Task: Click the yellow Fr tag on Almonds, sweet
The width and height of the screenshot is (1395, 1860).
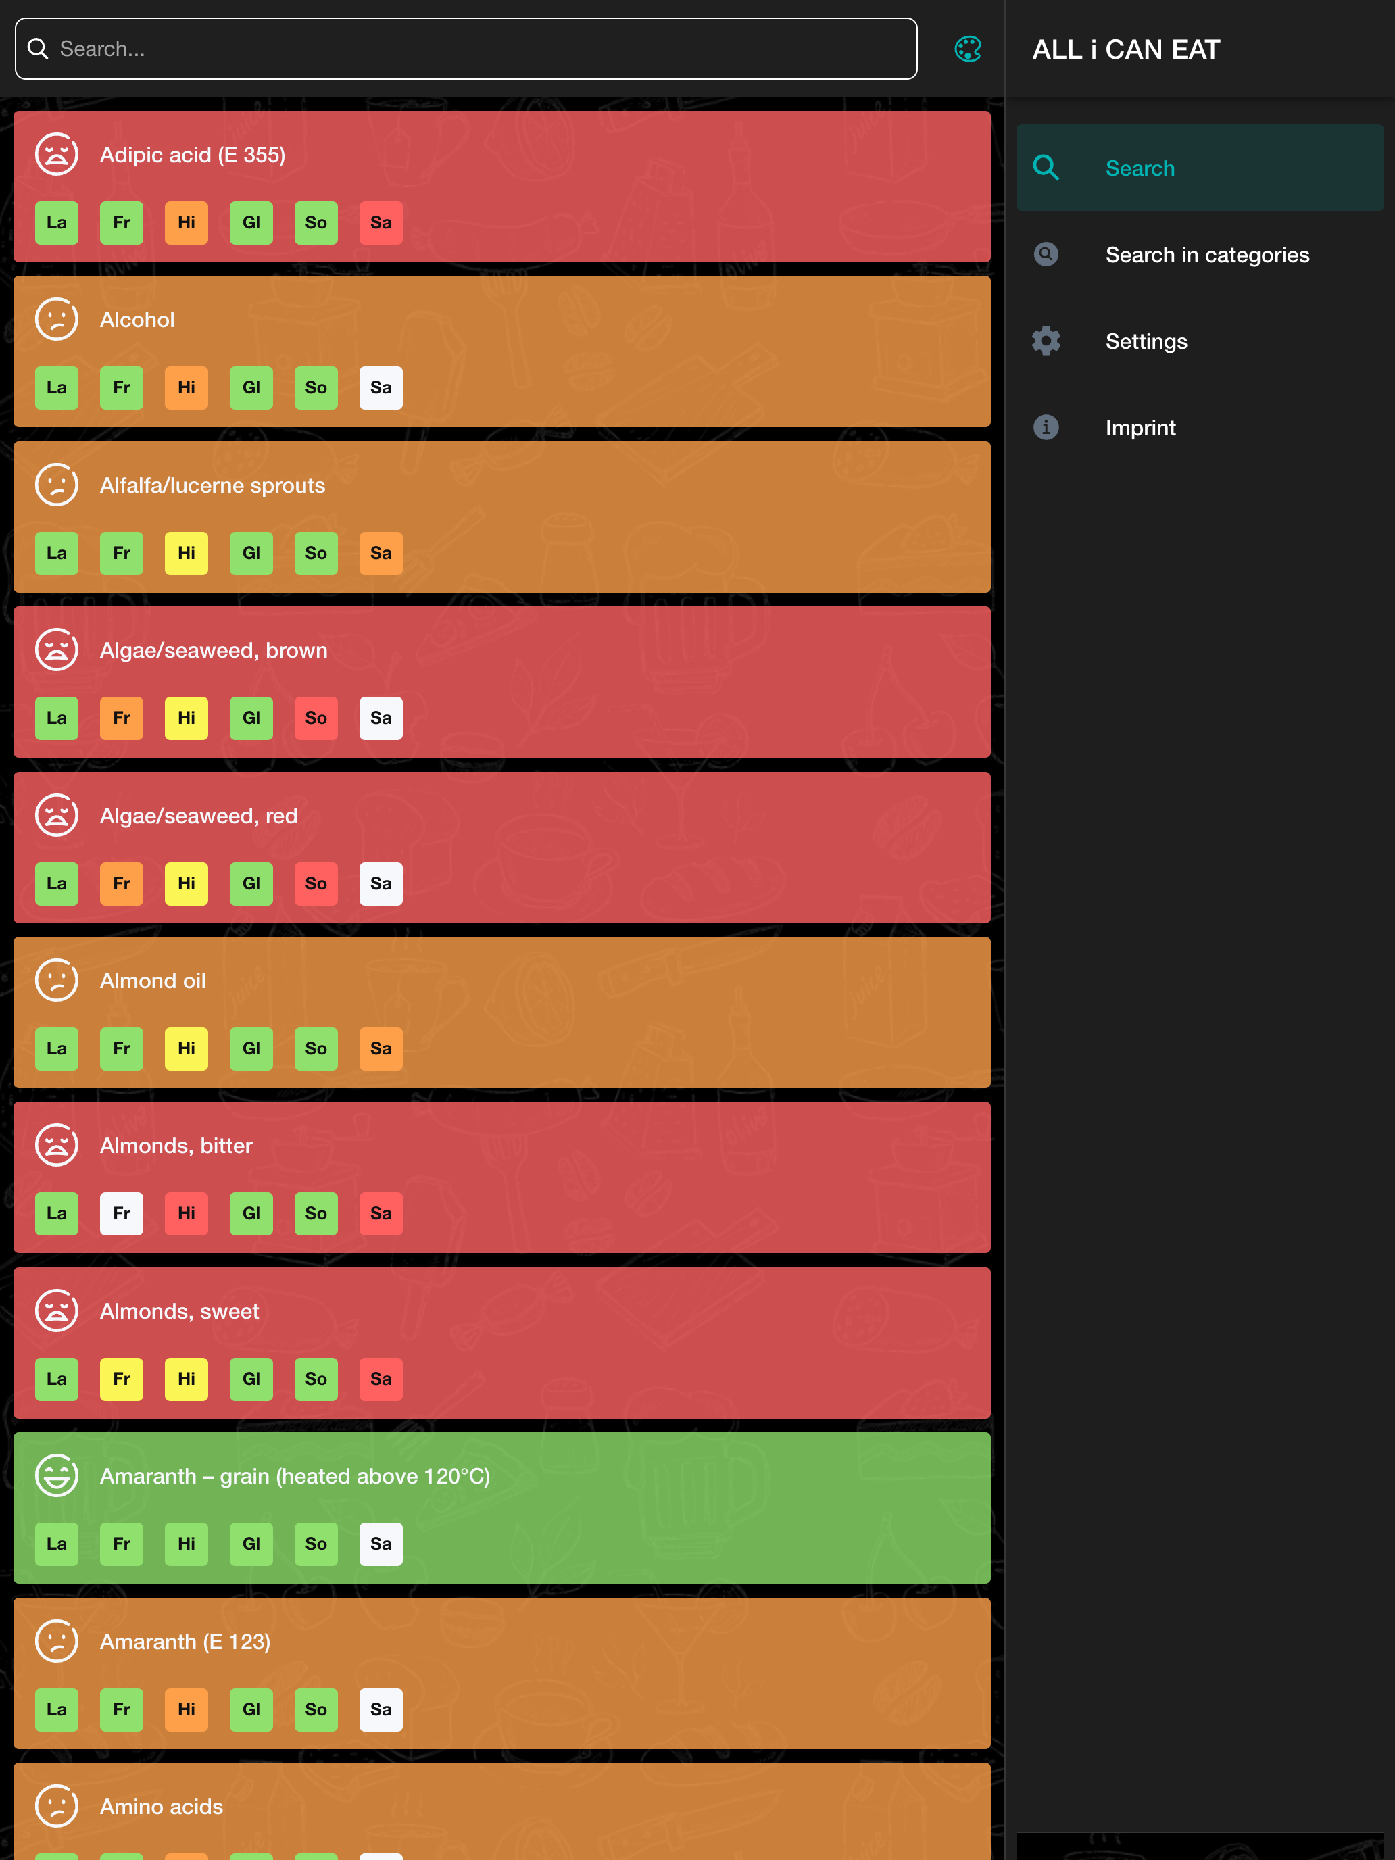Action: click(122, 1379)
